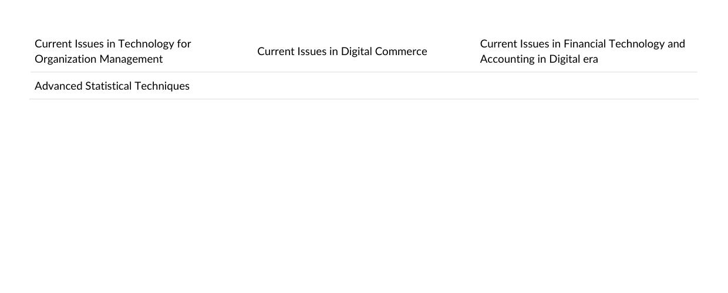
Task: Select Current Issues in Digital Commerce
Action: 342,52
